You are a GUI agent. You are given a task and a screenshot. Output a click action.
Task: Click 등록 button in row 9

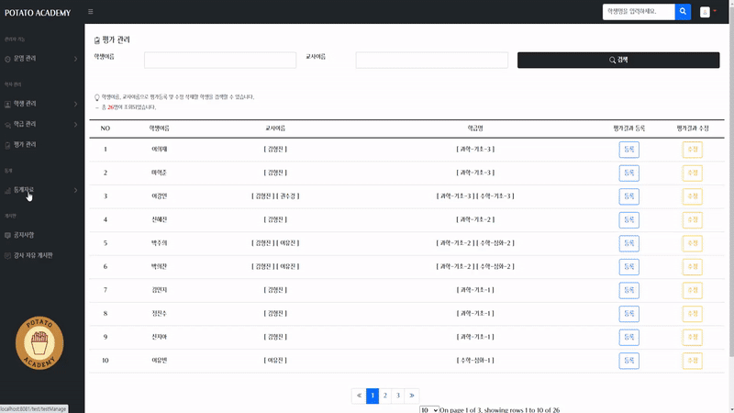628,337
